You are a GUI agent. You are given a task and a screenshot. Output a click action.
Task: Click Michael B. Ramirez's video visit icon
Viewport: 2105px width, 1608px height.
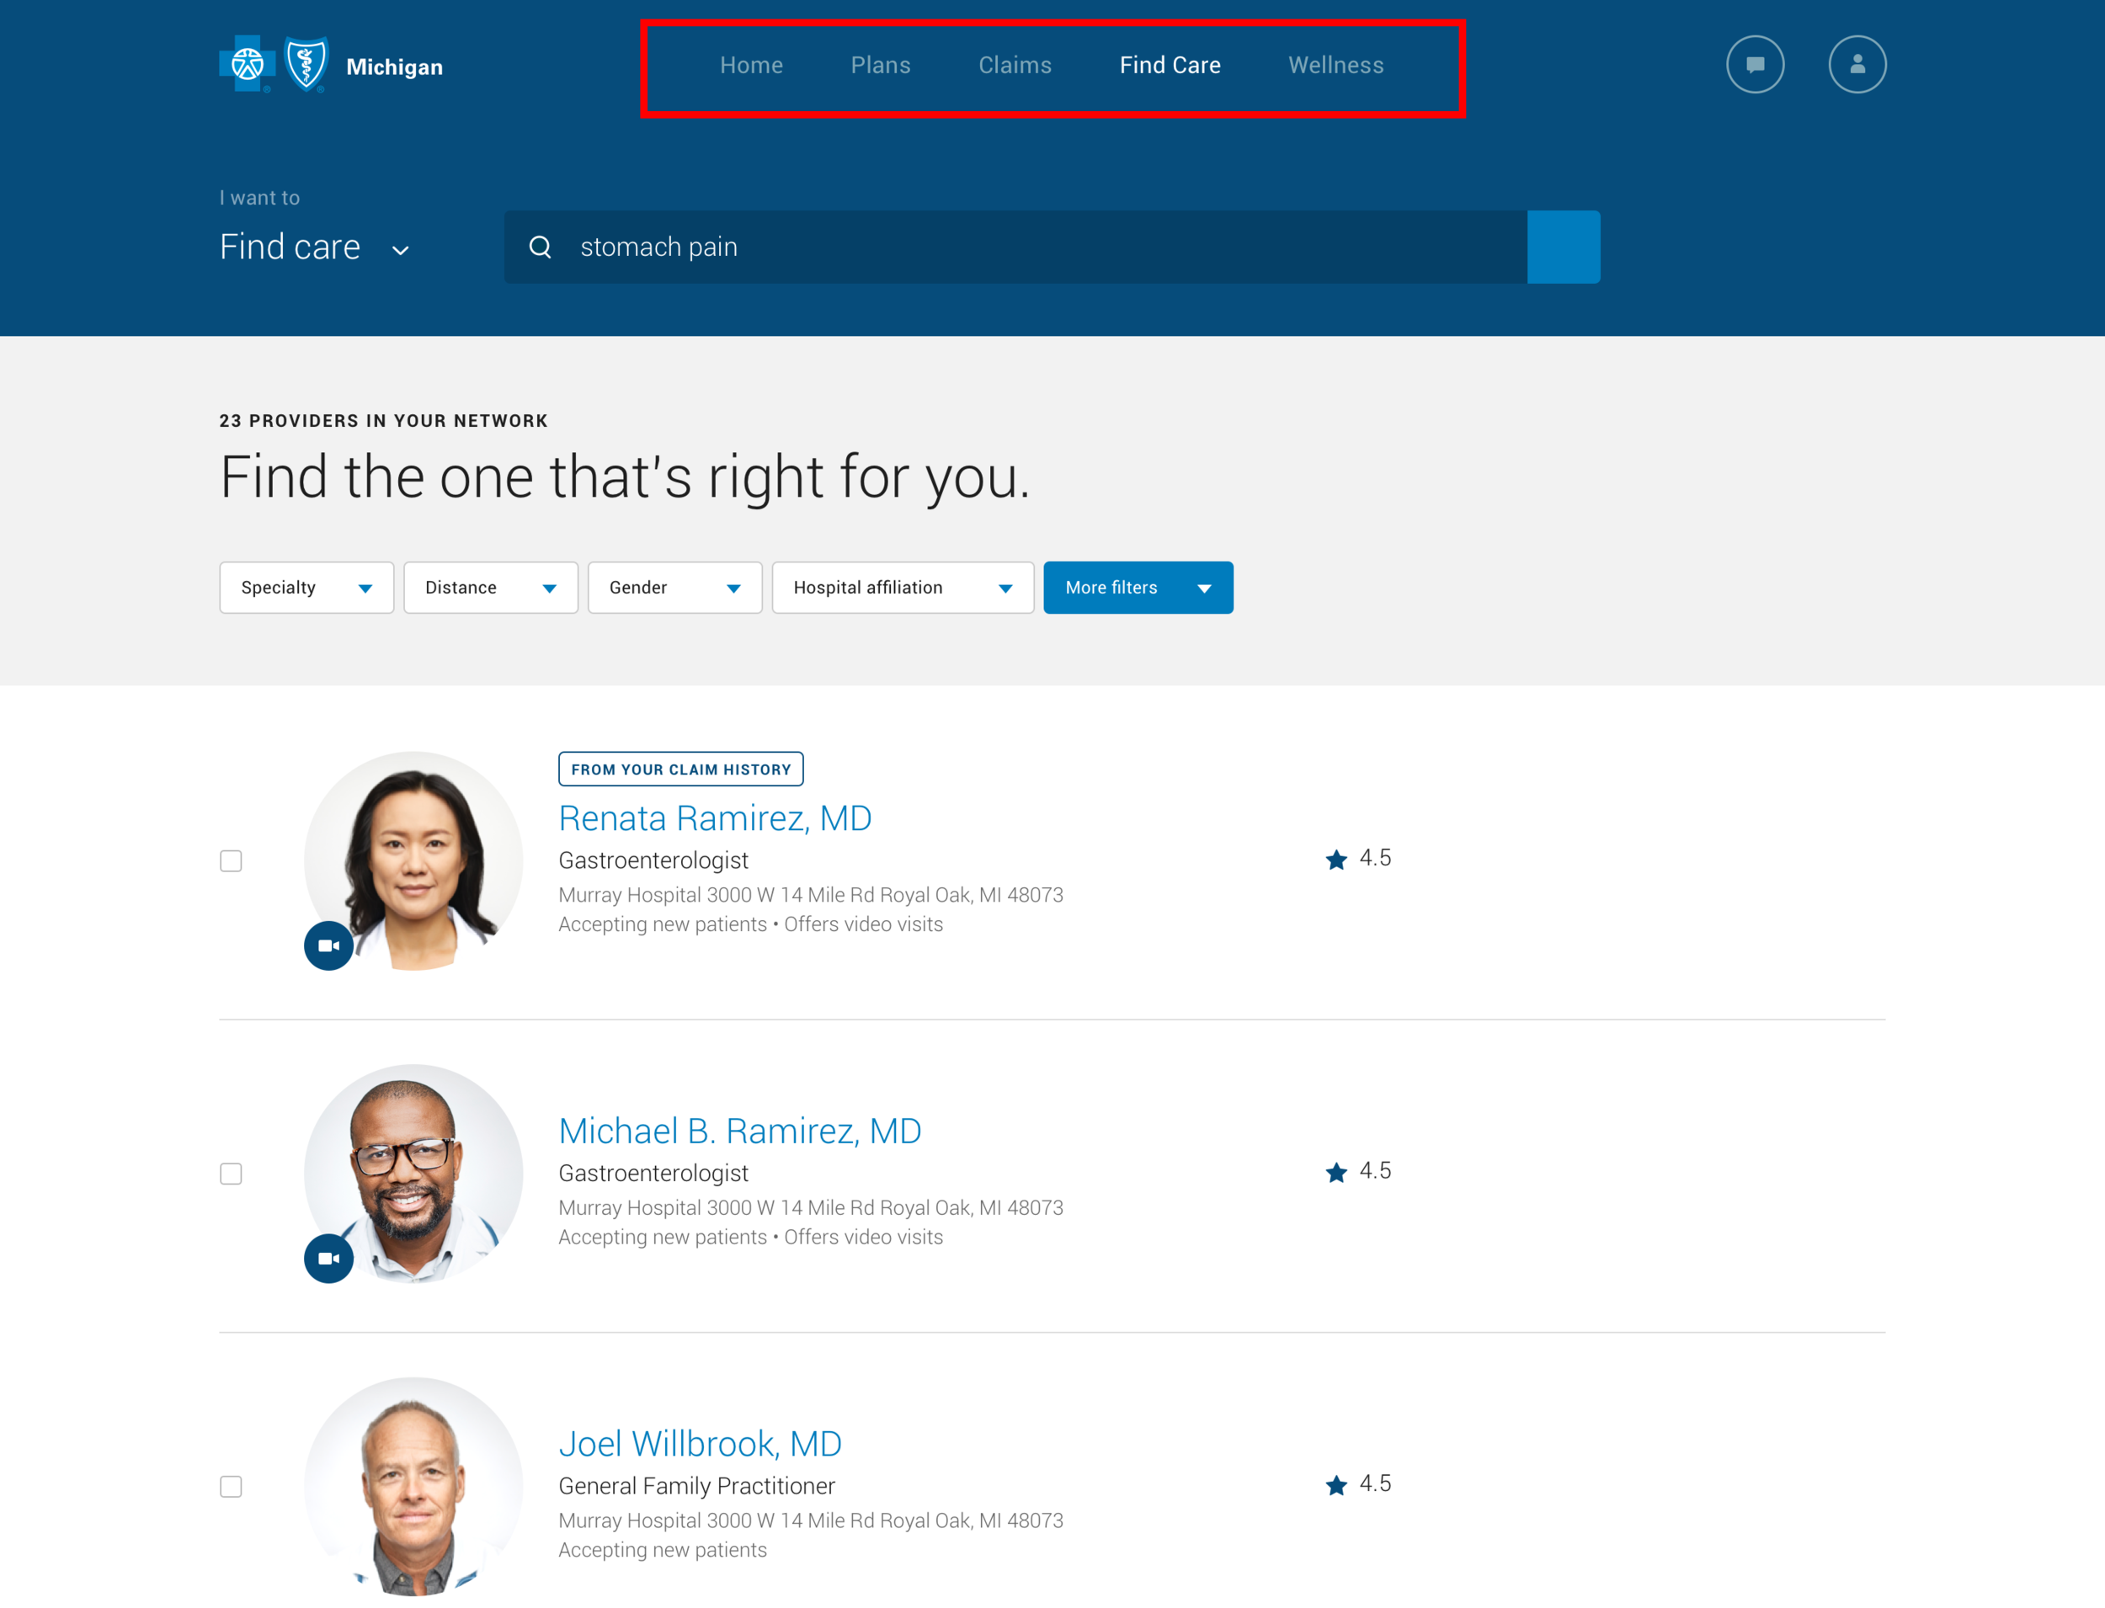(x=328, y=1258)
